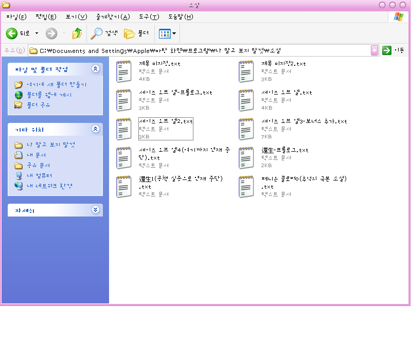This screenshot has width=411, height=360.
Task: Open the Back history dropdown arrow
Action: click(37, 33)
